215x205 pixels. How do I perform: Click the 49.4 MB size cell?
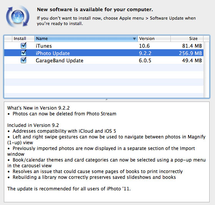tap(192, 61)
